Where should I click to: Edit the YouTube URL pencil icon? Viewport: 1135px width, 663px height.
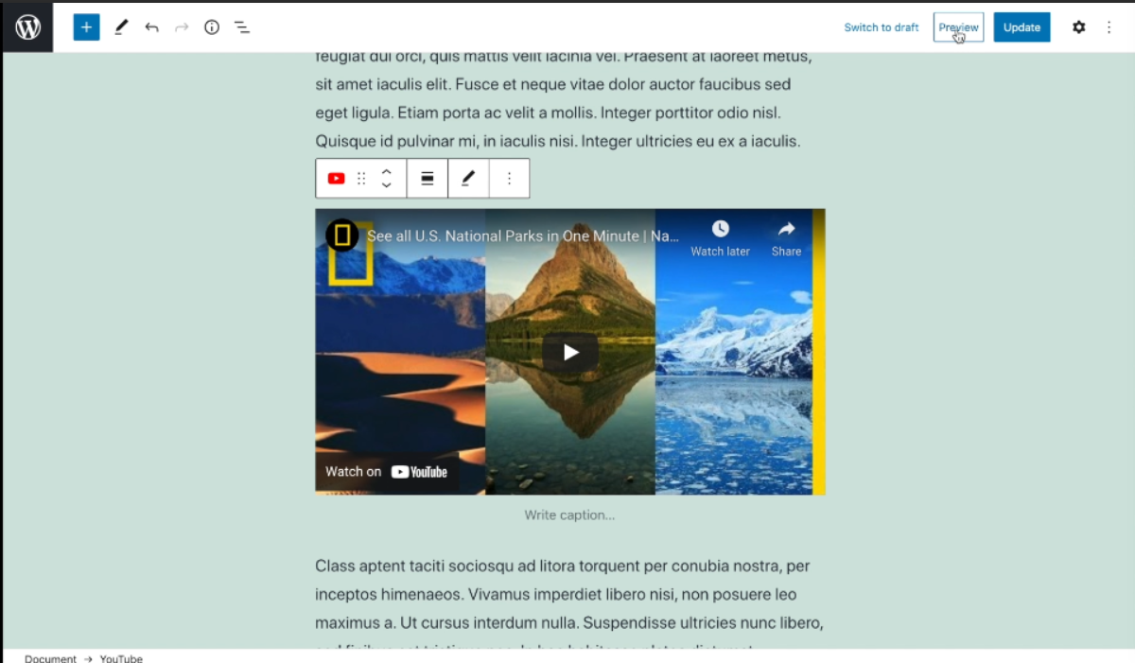pyautogui.click(x=468, y=178)
